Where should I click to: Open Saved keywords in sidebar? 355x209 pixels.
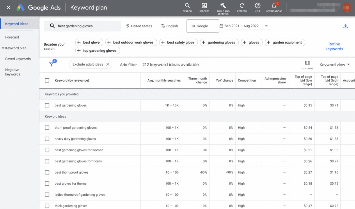(18, 59)
